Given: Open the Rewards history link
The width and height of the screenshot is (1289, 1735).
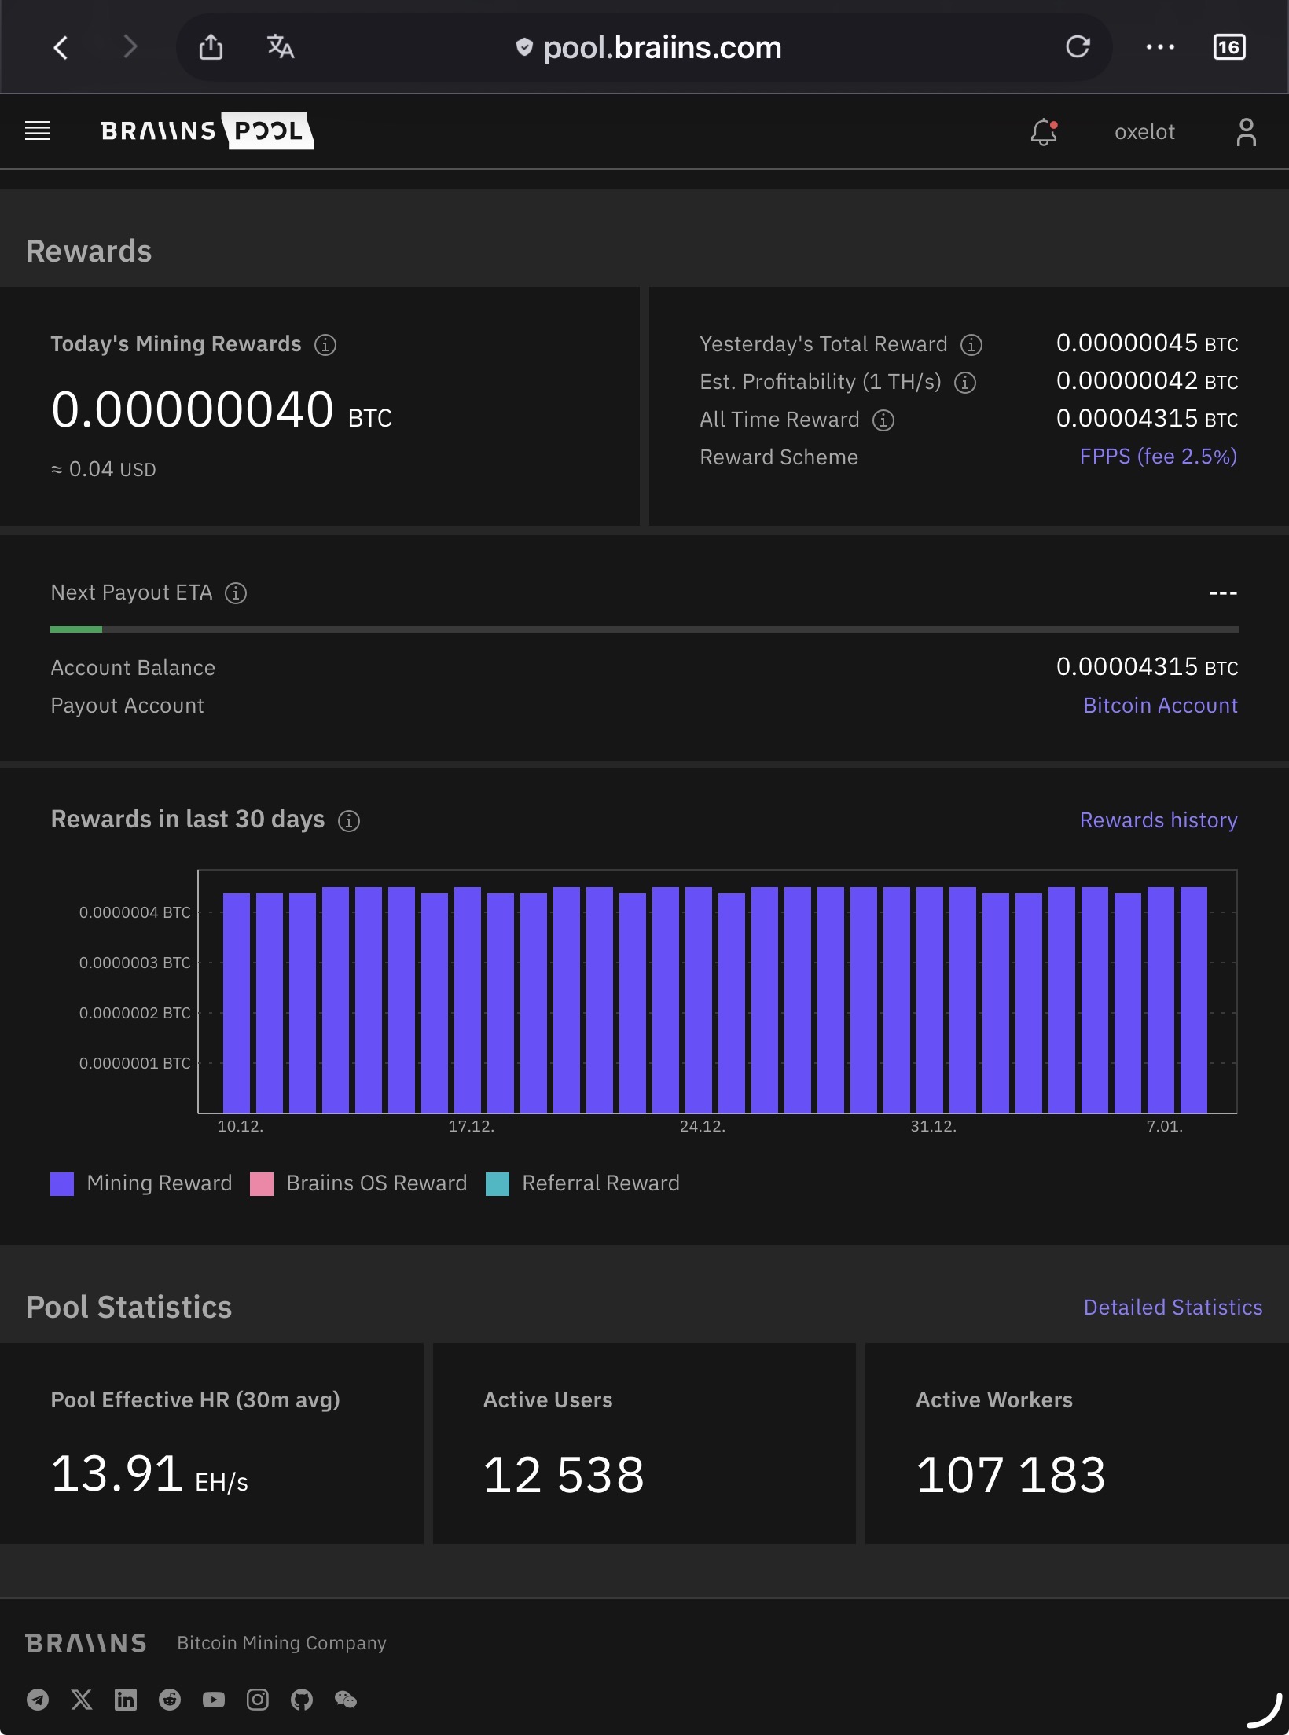Looking at the screenshot, I should [x=1159, y=820].
